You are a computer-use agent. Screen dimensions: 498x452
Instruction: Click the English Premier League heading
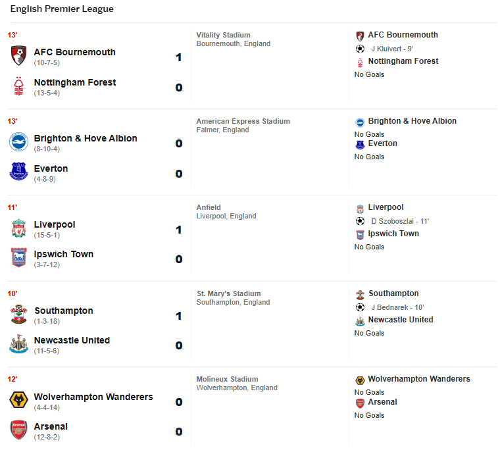pos(62,9)
